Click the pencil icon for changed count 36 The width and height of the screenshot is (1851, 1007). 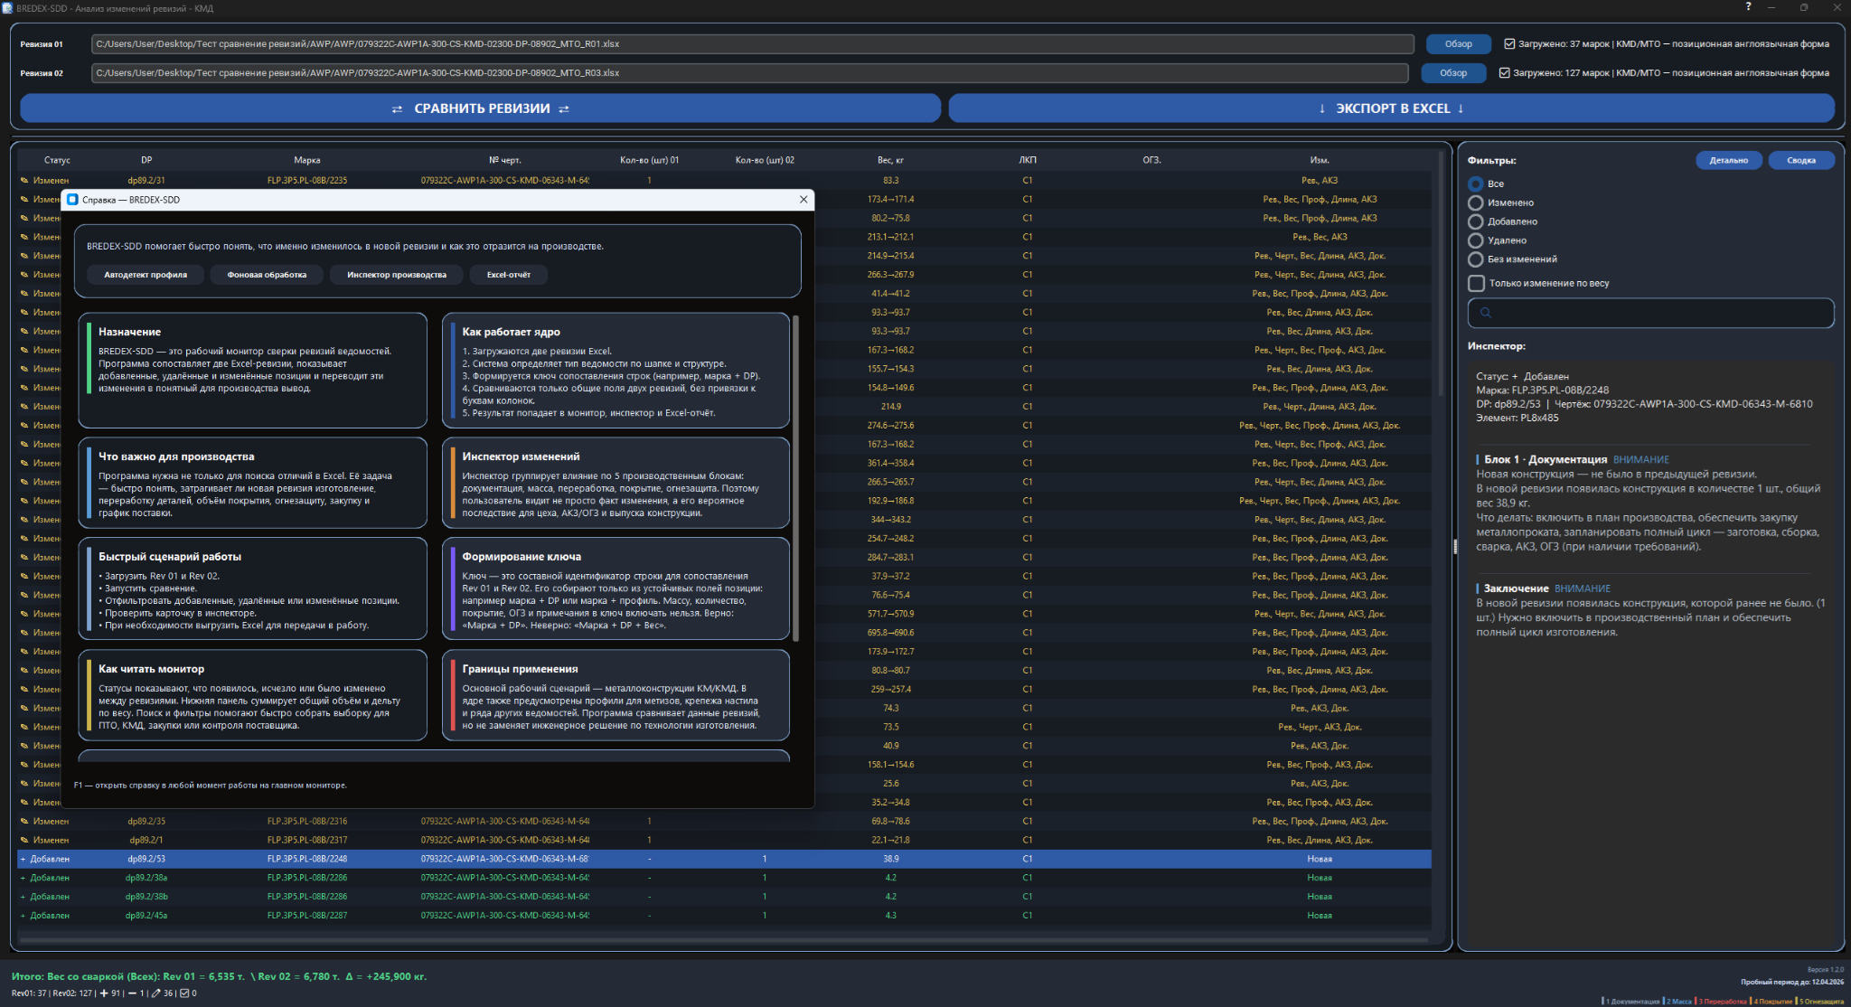pos(155,993)
